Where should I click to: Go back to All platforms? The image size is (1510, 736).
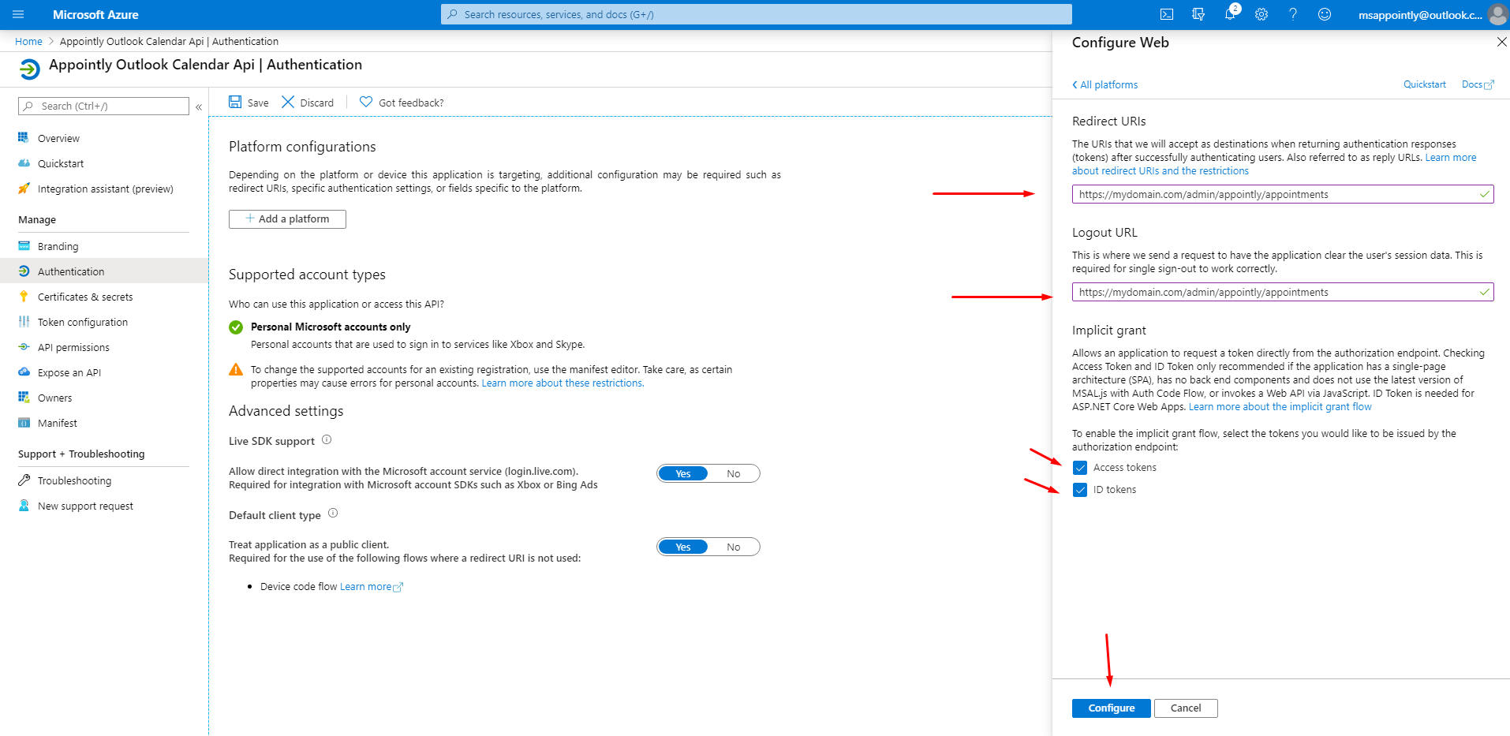(1104, 84)
